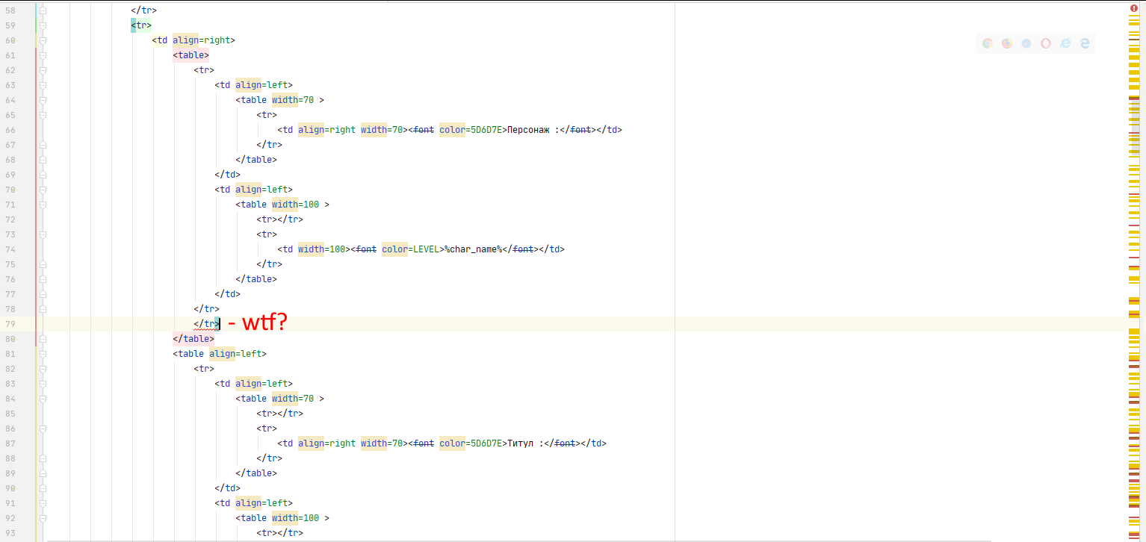The height and width of the screenshot is (542, 1146).
Task: Click the Титул : text on line 87
Action: coord(526,443)
